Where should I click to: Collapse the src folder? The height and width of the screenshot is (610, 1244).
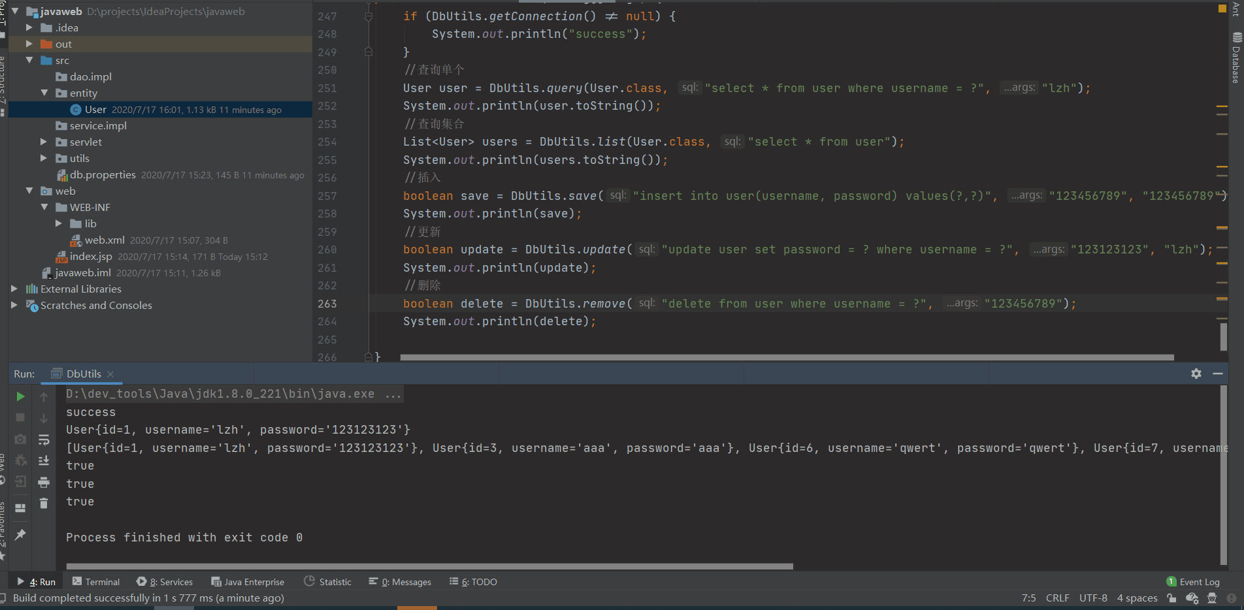pos(29,60)
